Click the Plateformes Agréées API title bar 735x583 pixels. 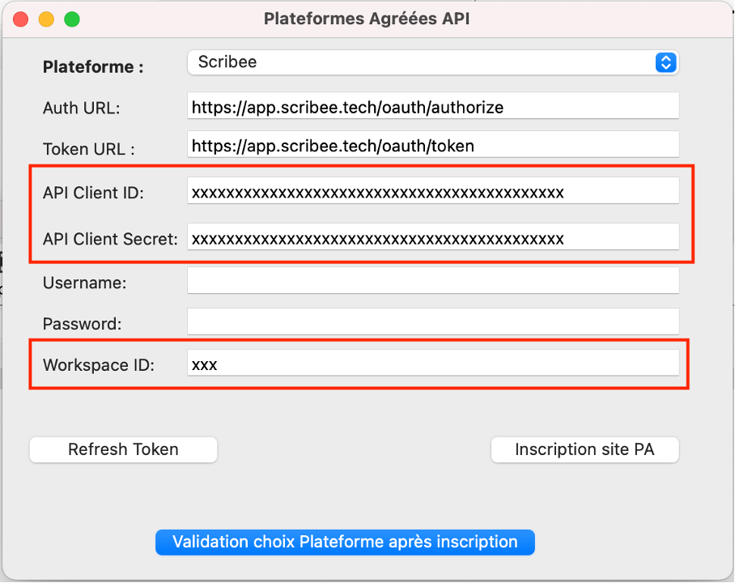click(367, 19)
